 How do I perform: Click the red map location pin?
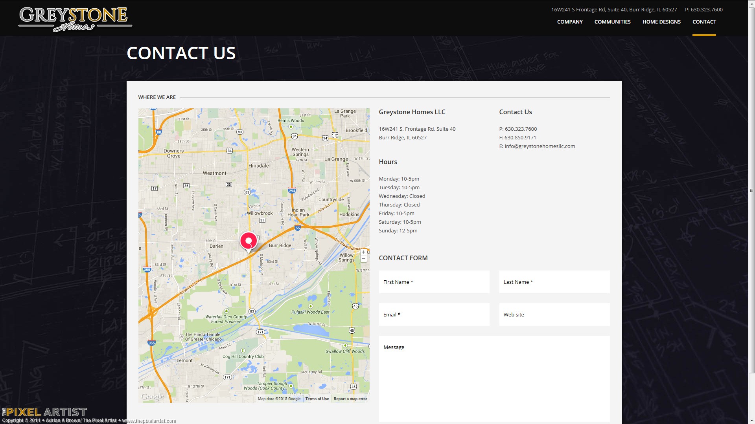point(249,241)
